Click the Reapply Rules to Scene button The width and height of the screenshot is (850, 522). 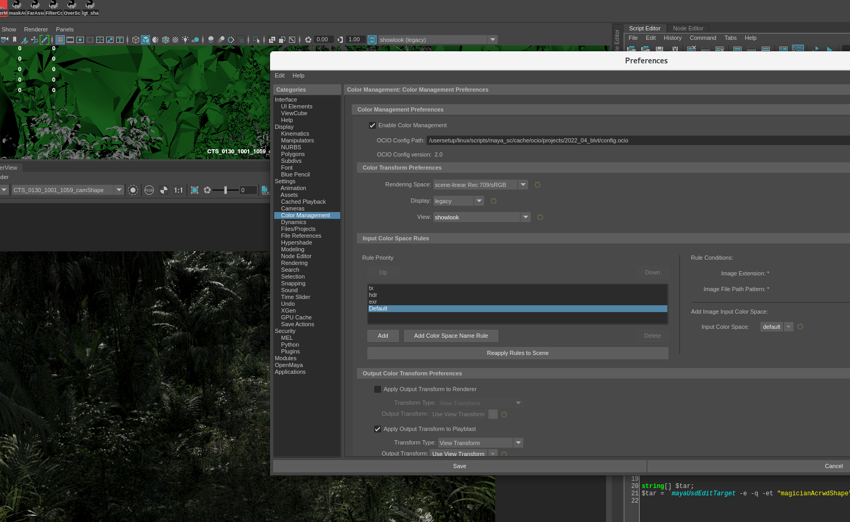517,353
